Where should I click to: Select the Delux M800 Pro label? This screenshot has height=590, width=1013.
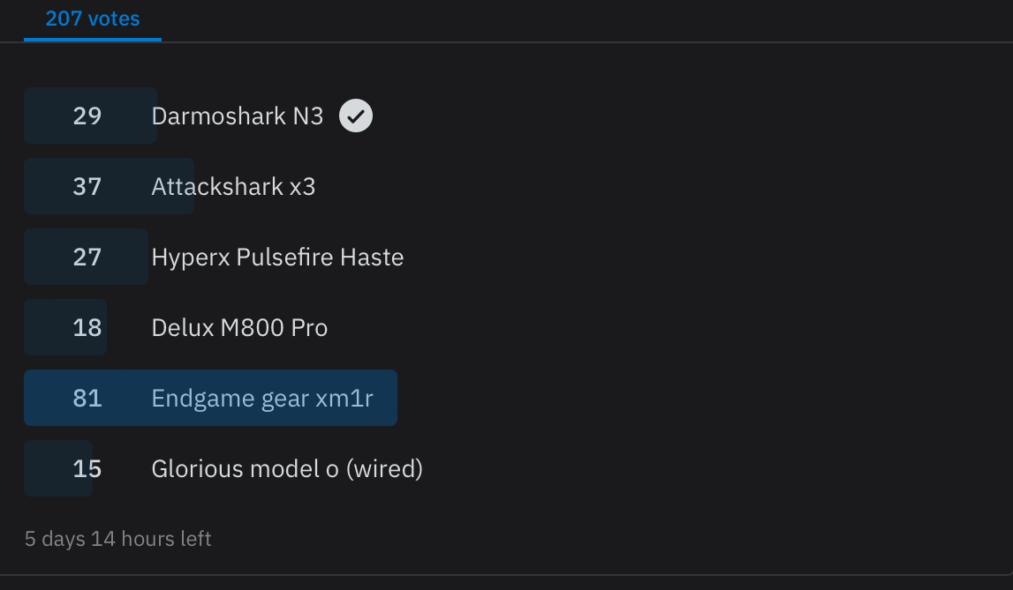(239, 327)
